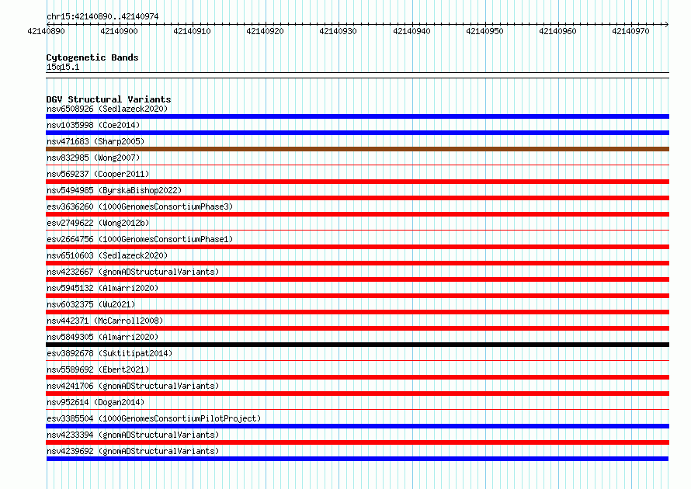The height and width of the screenshot is (489, 691).
Task: Click the nsv5945132 (Almarri2020) label
Action: [x=102, y=288]
